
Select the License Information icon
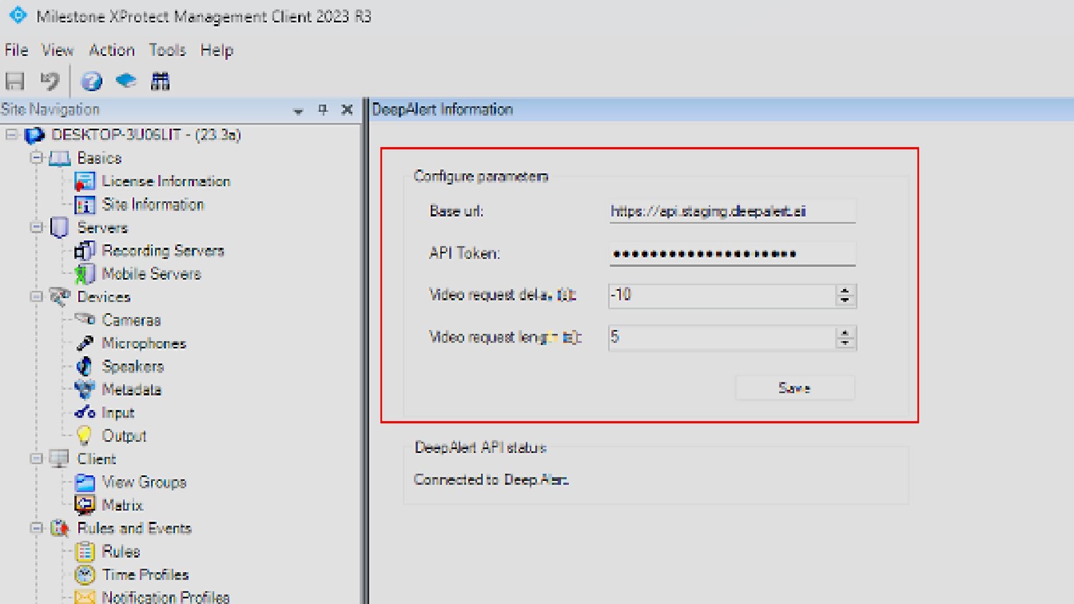pos(85,182)
